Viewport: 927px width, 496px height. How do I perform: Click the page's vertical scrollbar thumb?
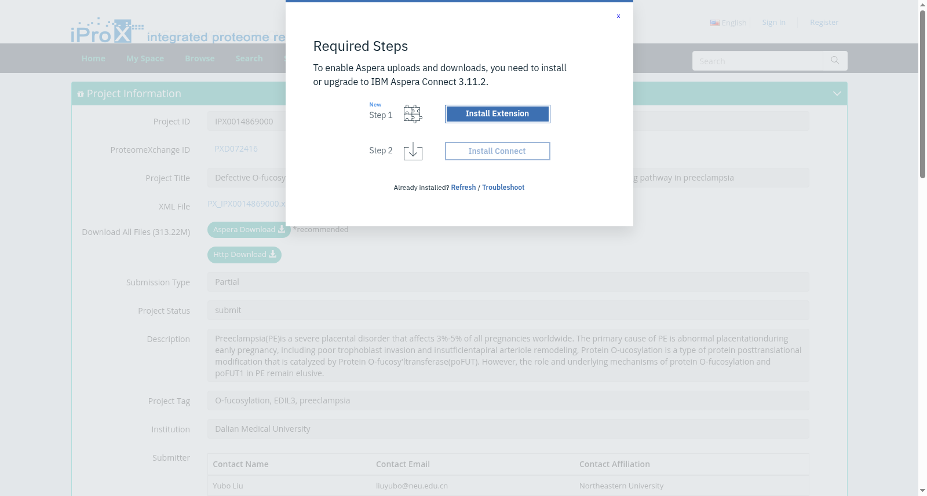click(922, 94)
